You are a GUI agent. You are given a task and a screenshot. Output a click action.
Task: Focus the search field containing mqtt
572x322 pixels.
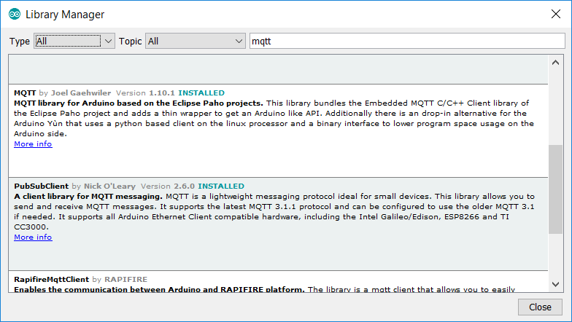coord(406,42)
